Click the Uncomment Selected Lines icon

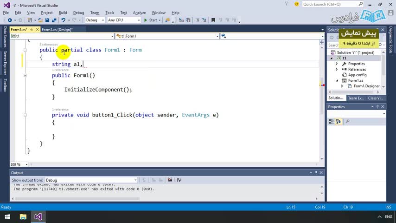(204, 20)
